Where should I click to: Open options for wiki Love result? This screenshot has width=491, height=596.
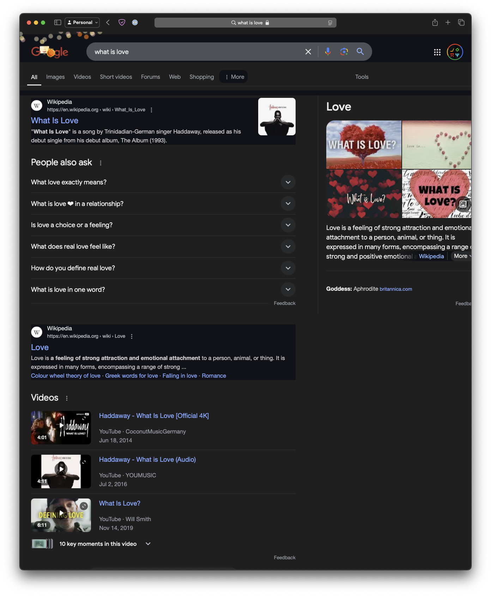132,336
